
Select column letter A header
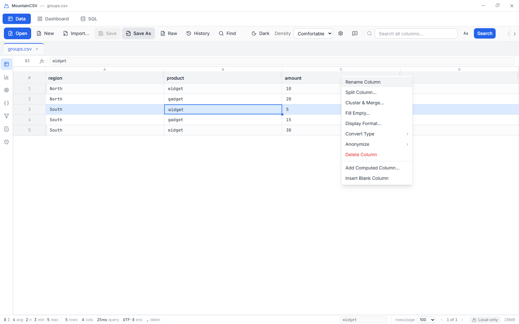click(105, 69)
